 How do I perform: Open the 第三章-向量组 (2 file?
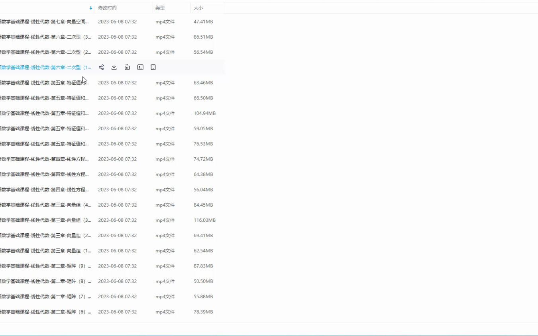(46, 235)
